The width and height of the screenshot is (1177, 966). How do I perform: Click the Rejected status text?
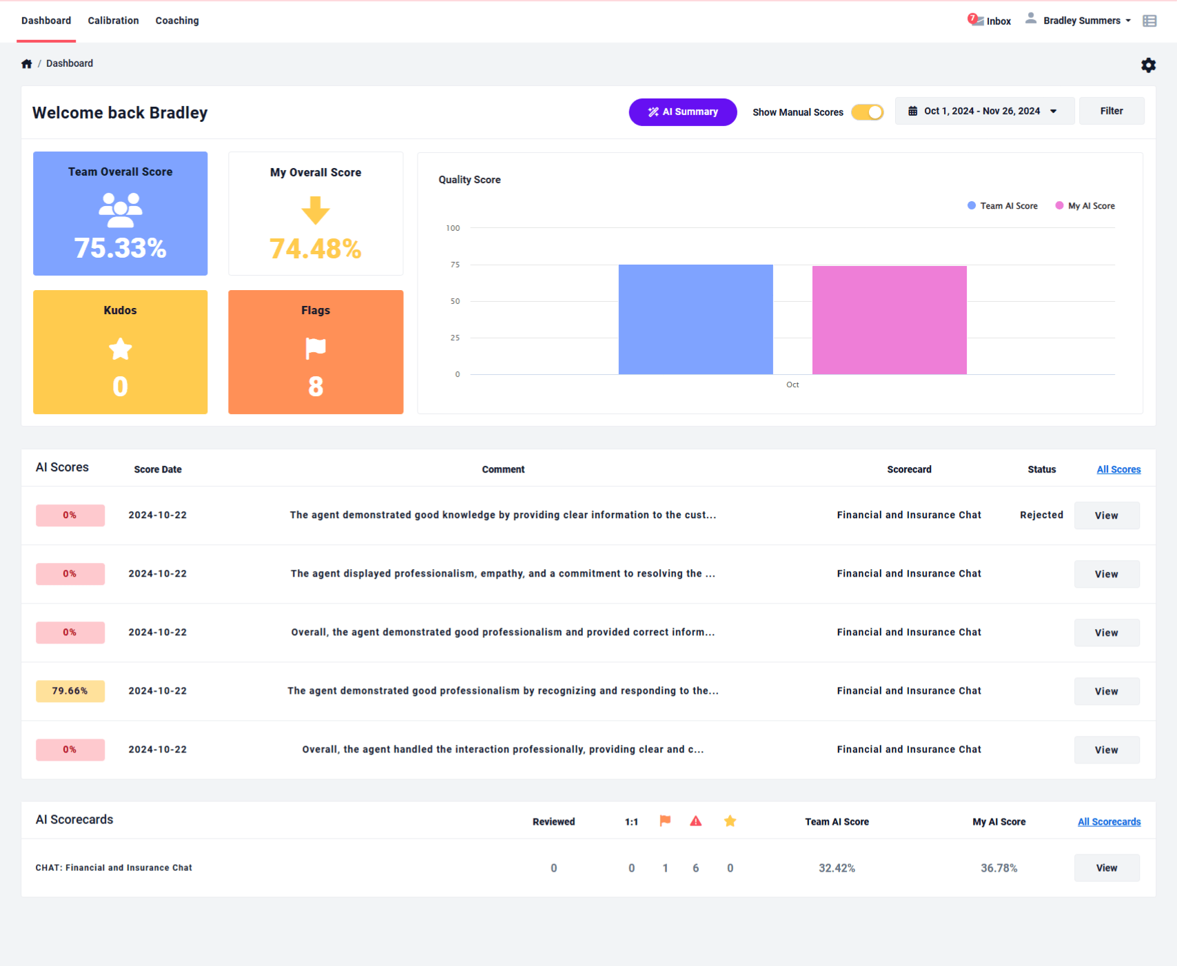click(x=1041, y=515)
